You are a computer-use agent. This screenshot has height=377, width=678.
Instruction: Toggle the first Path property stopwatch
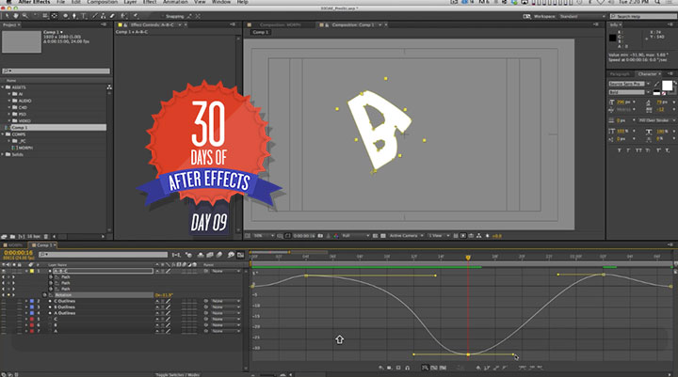click(51, 276)
